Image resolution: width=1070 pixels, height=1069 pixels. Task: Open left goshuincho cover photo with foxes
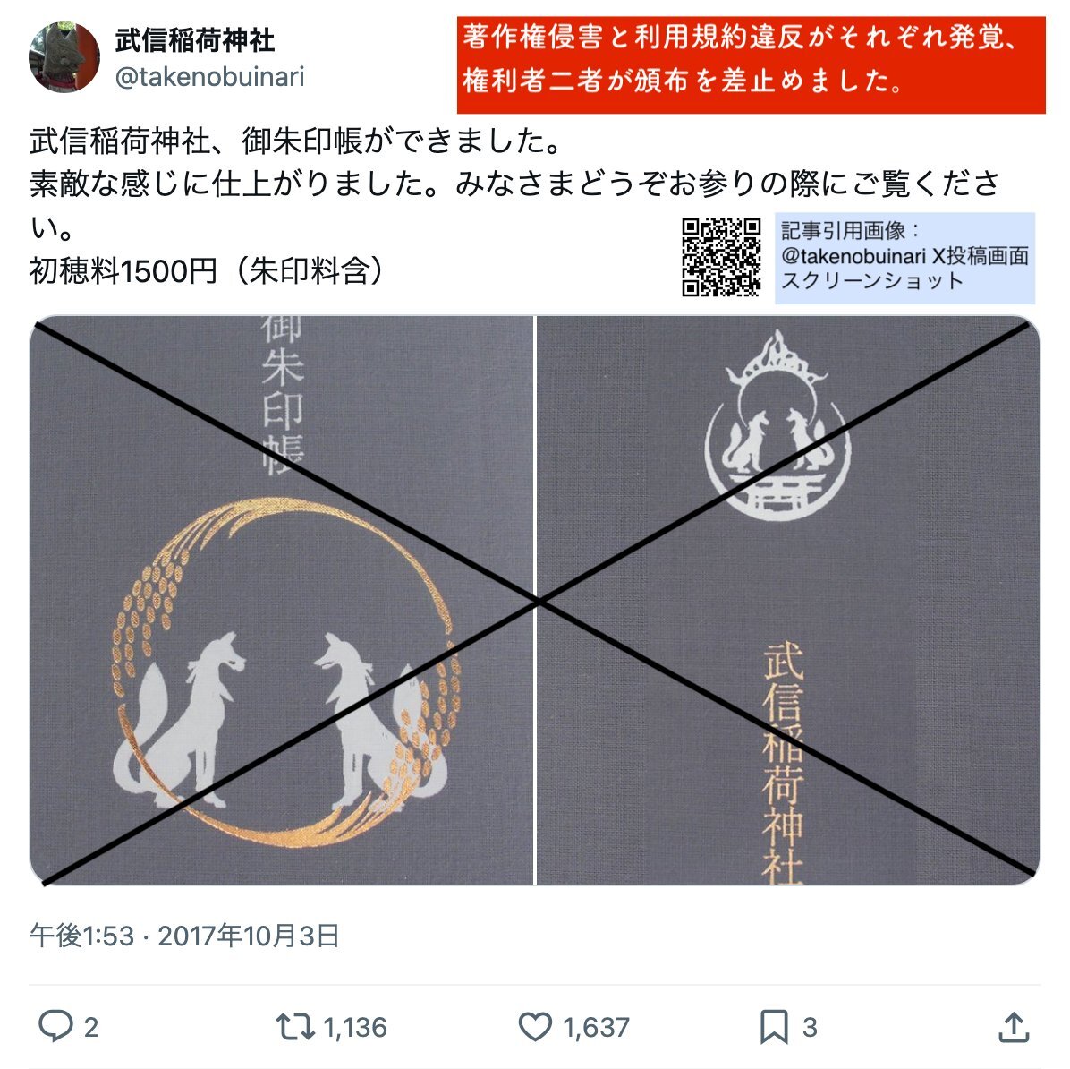(x=282, y=600)
